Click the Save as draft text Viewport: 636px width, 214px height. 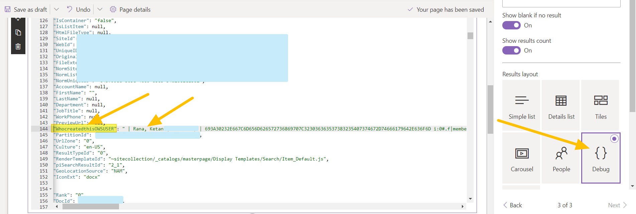(30, 10)
